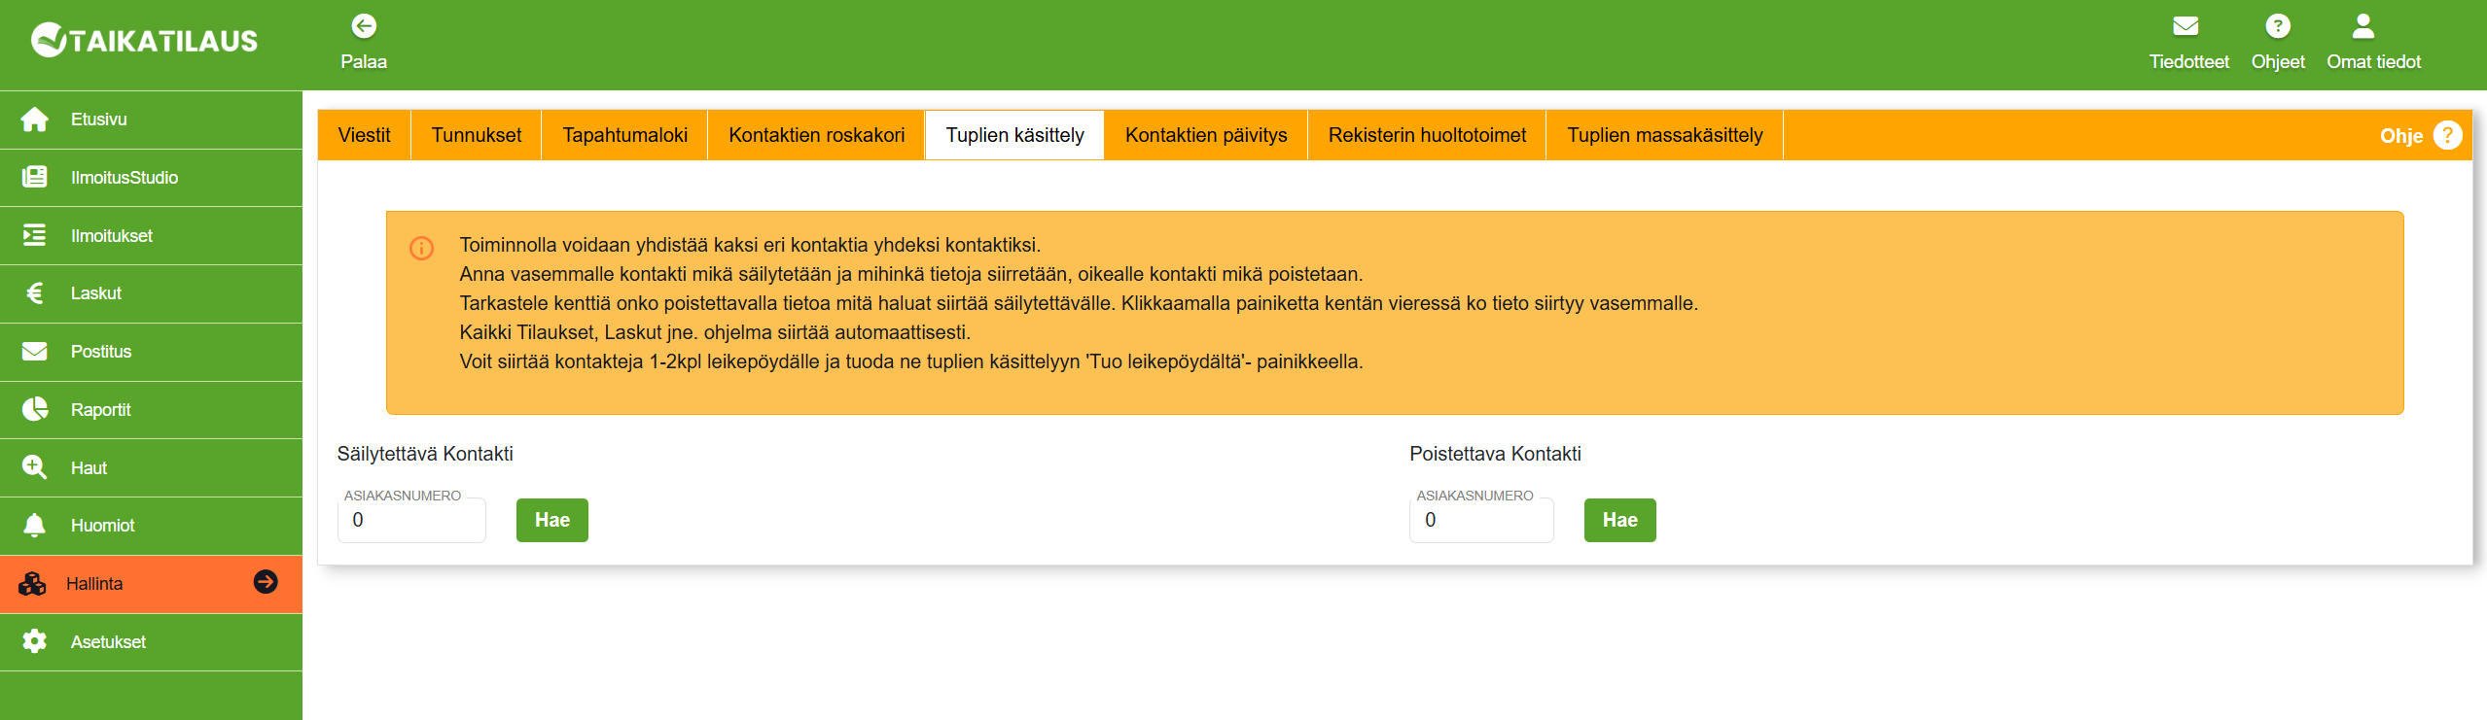This screenshot has height=720, width=2487.
Task: Open Postitus from sidebar
Action: tap(151, 352)
